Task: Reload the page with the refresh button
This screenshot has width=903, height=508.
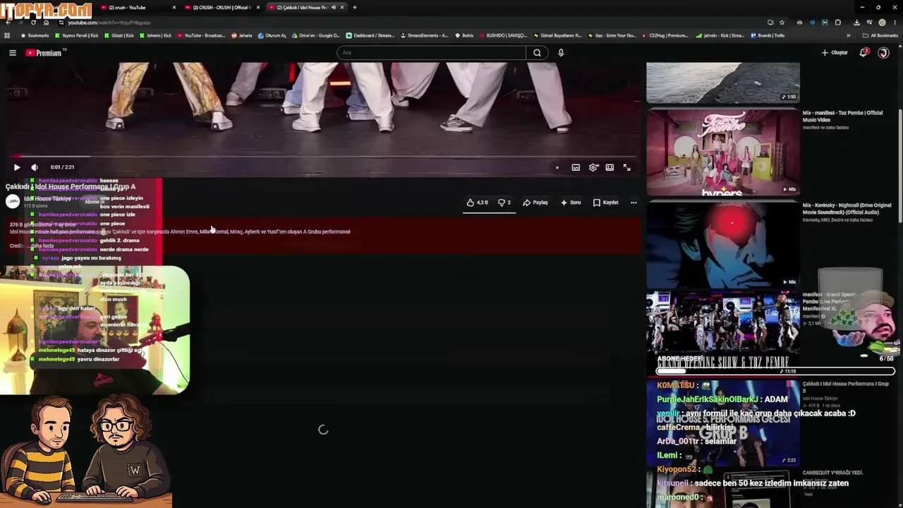Action: [33, 23]
